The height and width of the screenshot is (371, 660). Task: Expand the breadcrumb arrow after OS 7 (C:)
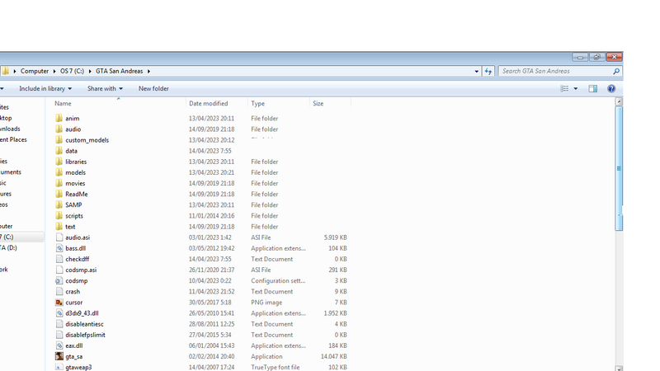coord(90,71)
